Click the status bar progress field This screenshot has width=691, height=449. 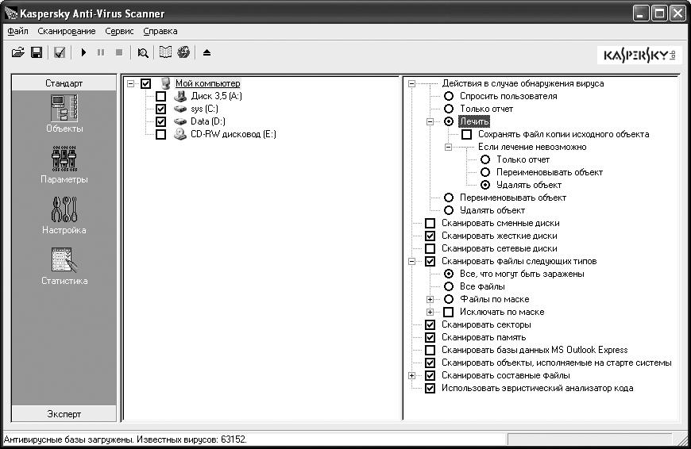589,439
